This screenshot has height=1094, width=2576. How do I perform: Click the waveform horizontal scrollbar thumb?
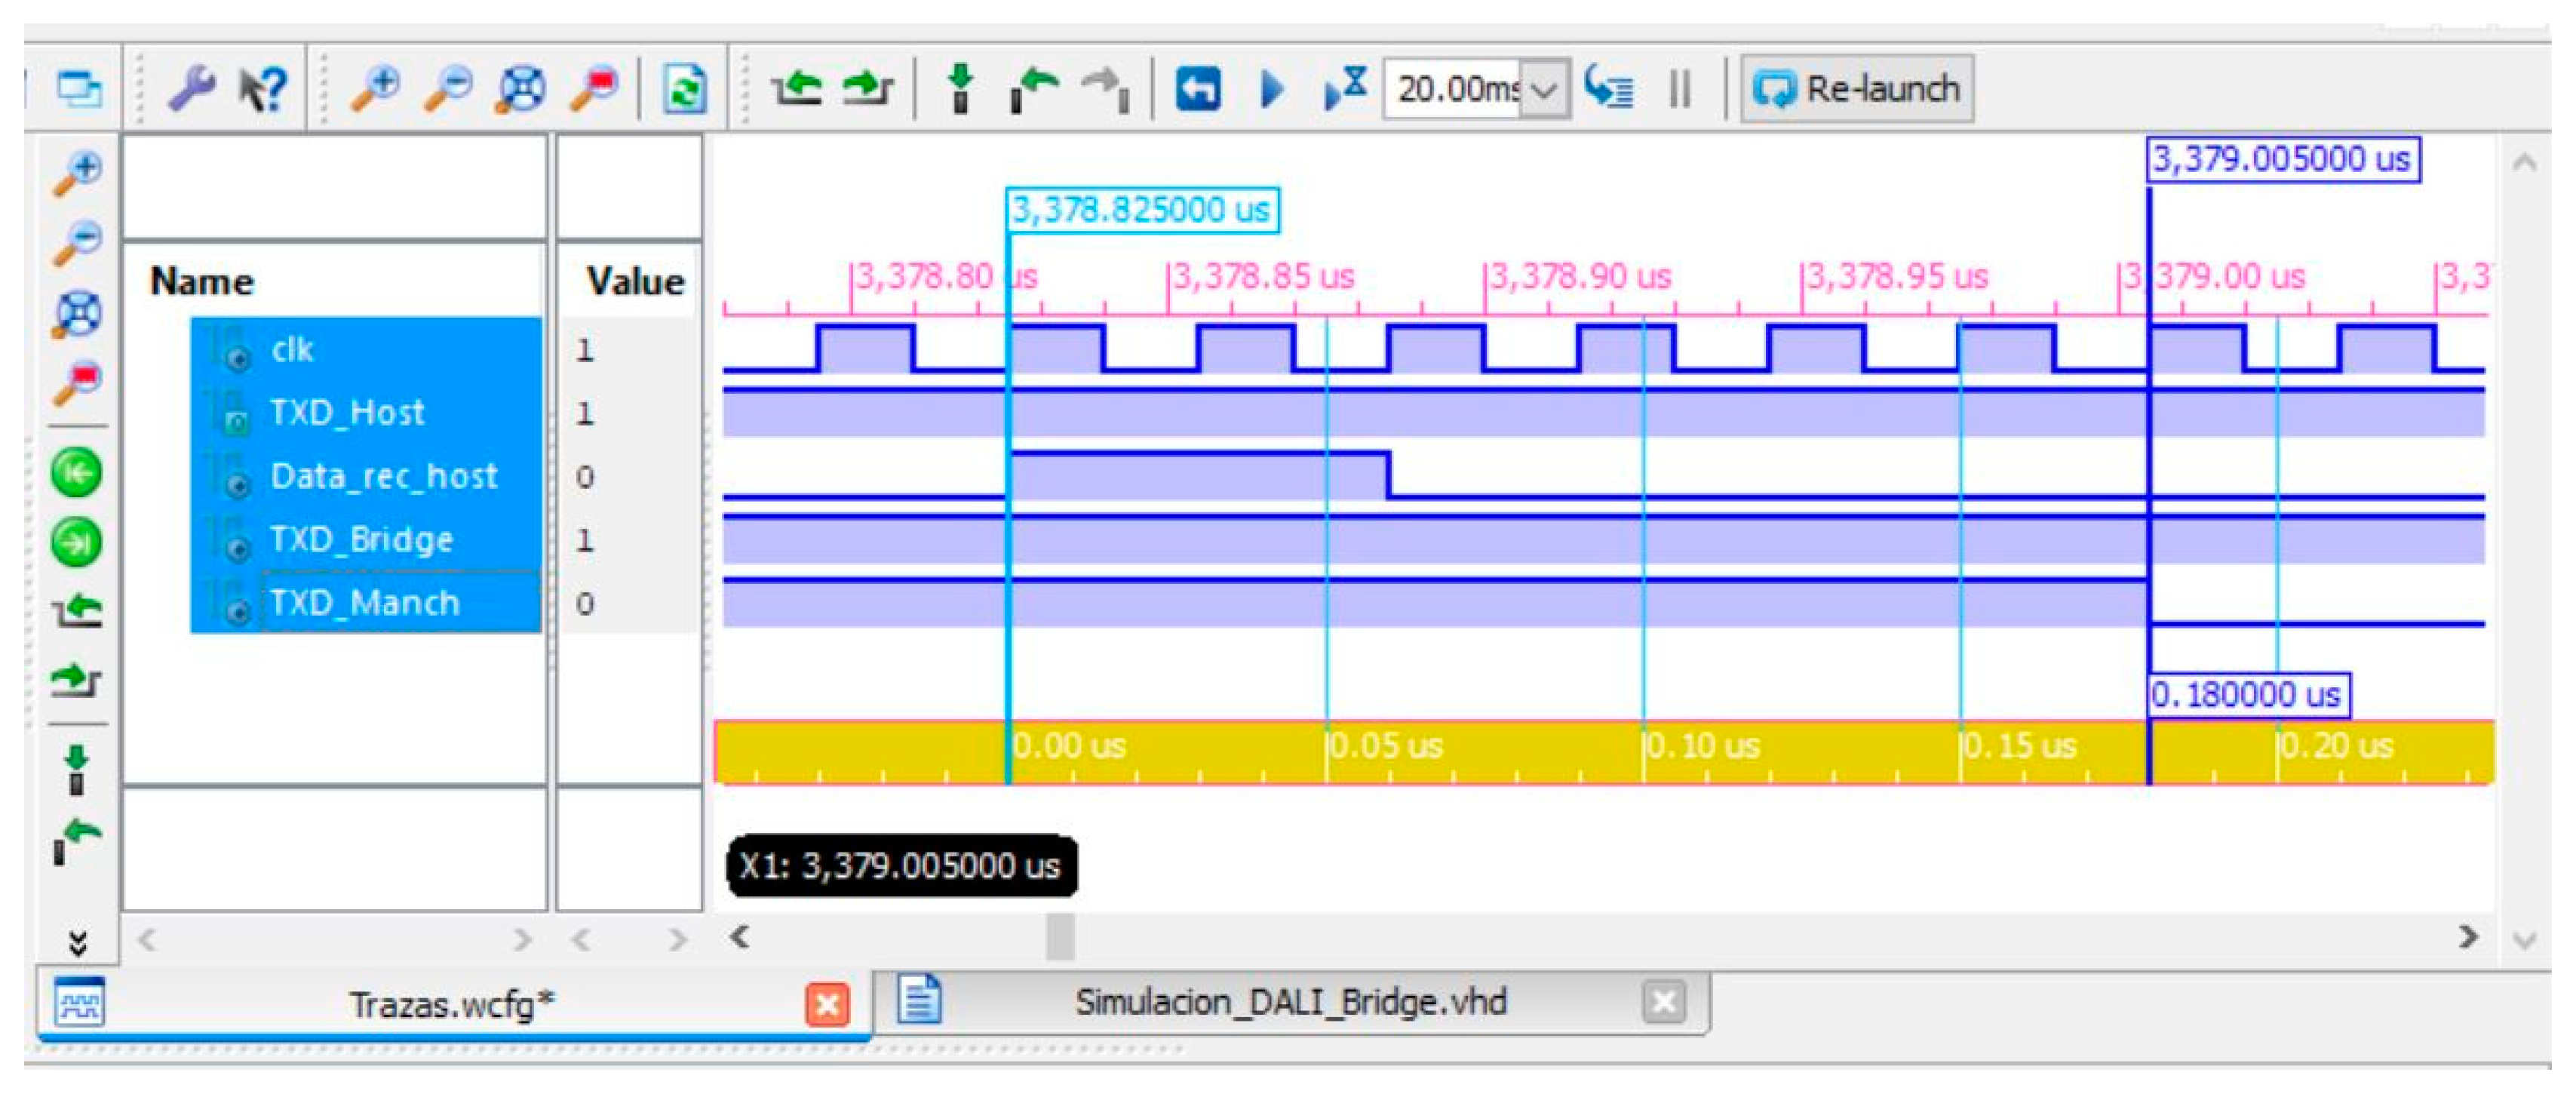click(1060, 937)
